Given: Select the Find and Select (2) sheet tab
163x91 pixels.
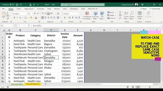Looking at the screenshot, I should tap(33, 84).
